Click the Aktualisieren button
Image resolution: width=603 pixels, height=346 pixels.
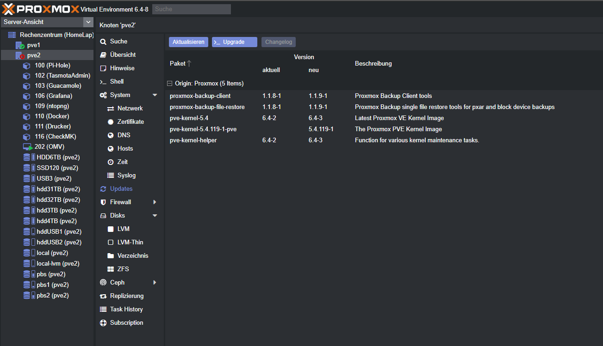click(188, 42)
